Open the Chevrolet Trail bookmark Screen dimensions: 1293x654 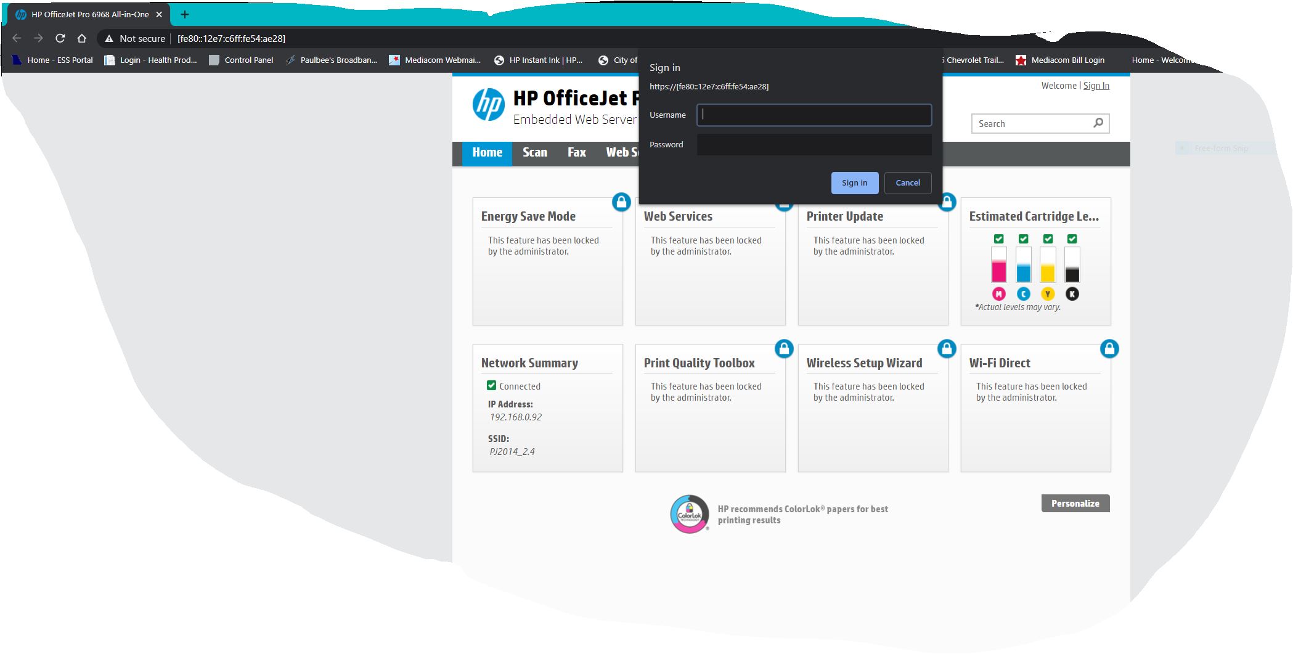(x=974, y=60)
